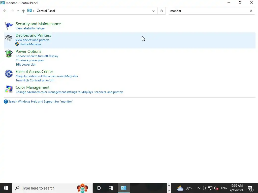
Task: Search Windows Help and Support for monitor
Action: [x=41, y=102]
